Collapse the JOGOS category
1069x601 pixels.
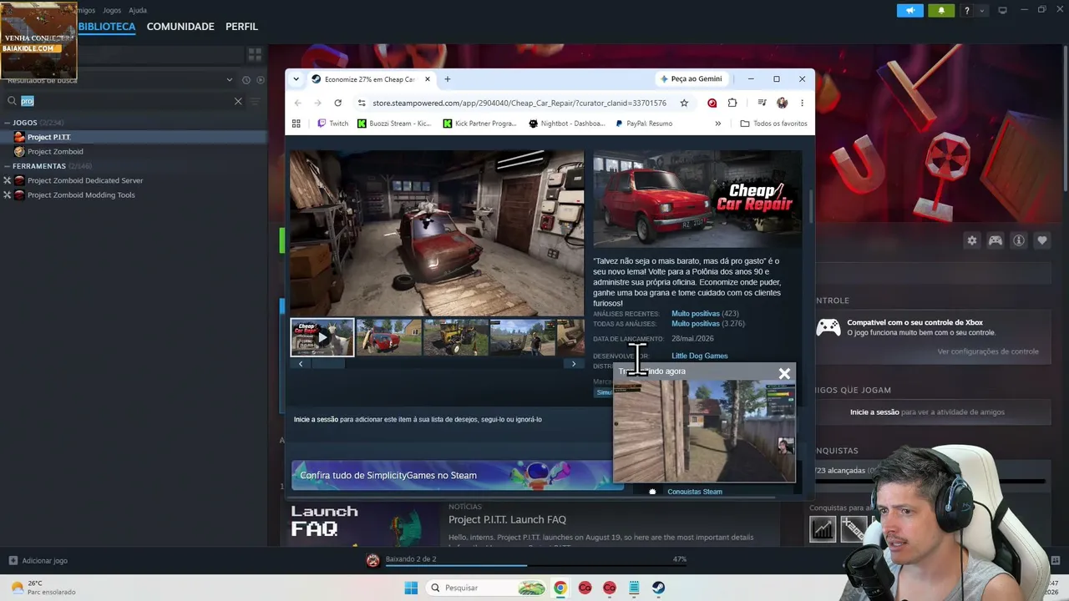(x=7, y=123)
